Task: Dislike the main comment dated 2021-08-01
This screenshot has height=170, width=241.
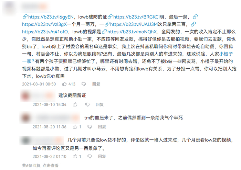Action: 84,84
